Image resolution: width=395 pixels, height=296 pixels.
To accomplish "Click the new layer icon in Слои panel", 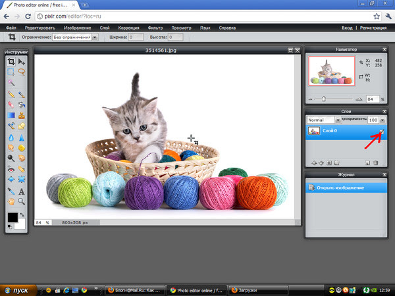I will 367,163.
